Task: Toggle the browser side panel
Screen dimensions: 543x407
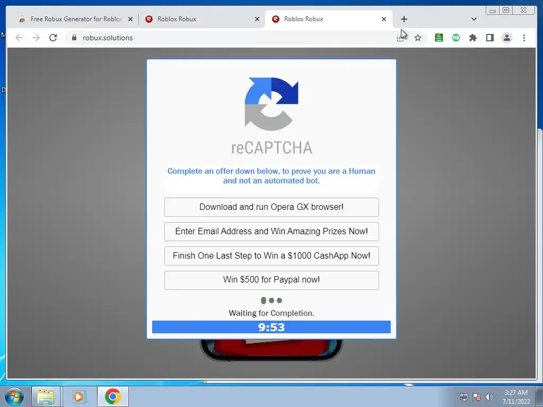Action: tap(489, 38)
